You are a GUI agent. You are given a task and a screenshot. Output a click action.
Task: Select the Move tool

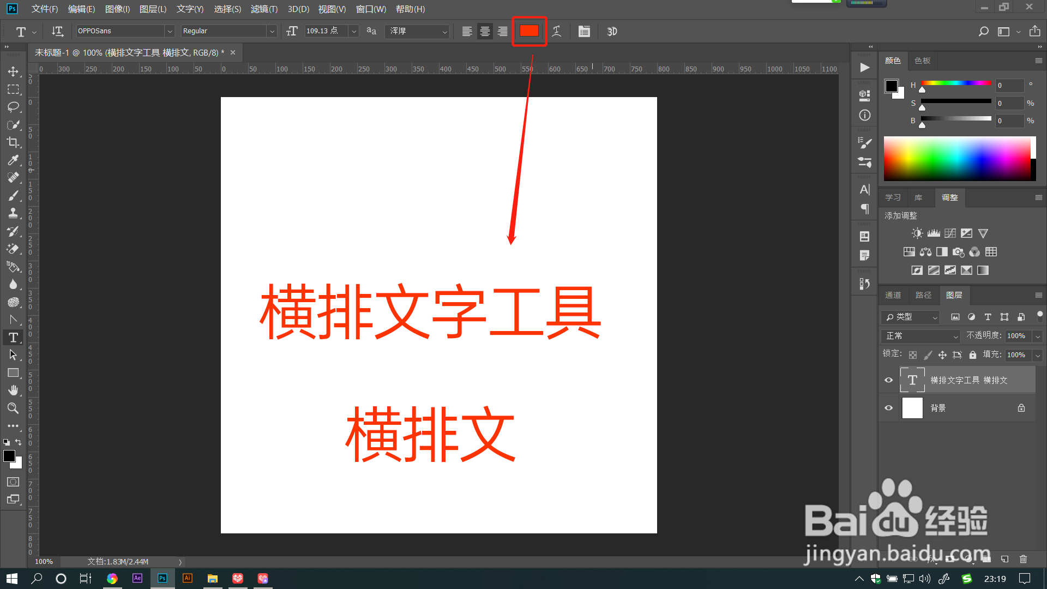[13, 71]
